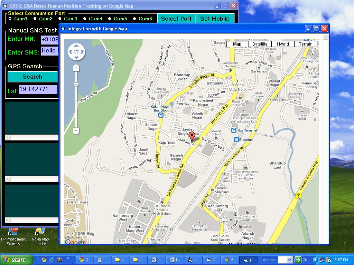Click the NH 3 highway shield
354x265 pixels.
(298, 195)
